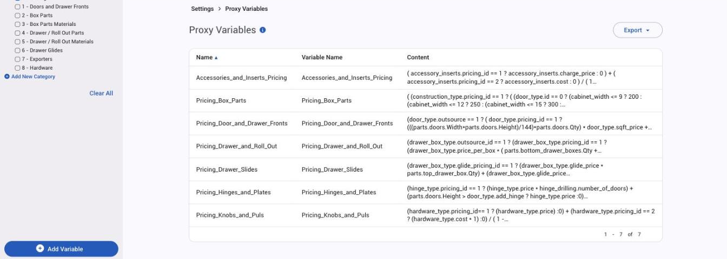Click the Content column header
The height and width of the screenshot is (259, 727).
point(418,58)
